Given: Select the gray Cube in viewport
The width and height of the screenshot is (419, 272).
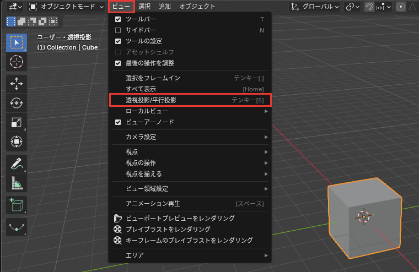Looking at the screenshot, I should [364, 217].
